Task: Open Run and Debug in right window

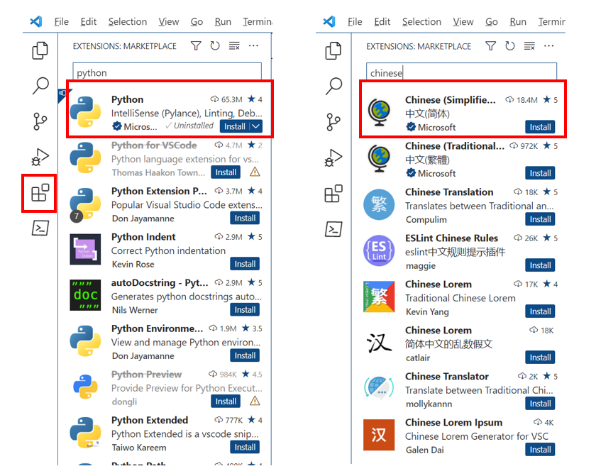Action: (x=333, y=157)
